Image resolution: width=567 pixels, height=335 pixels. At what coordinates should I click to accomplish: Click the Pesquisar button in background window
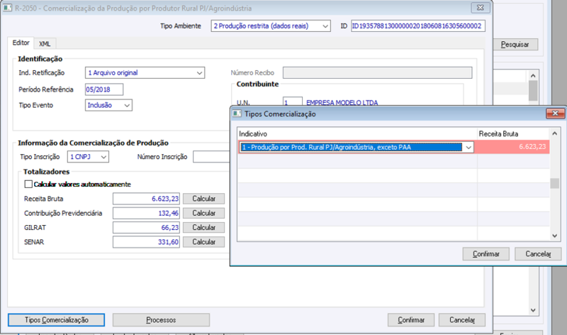(515, 45)
